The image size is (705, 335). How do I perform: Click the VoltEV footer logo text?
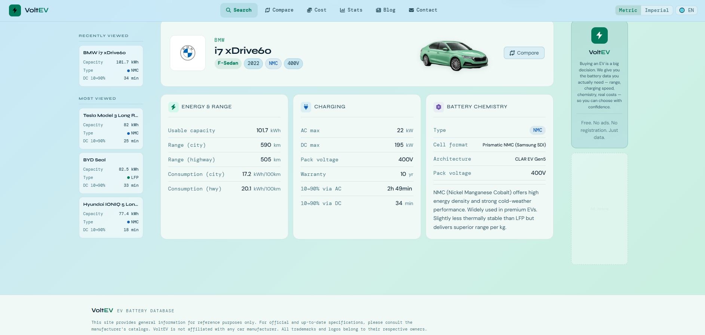pyautogui.click(x=102, y=310)
